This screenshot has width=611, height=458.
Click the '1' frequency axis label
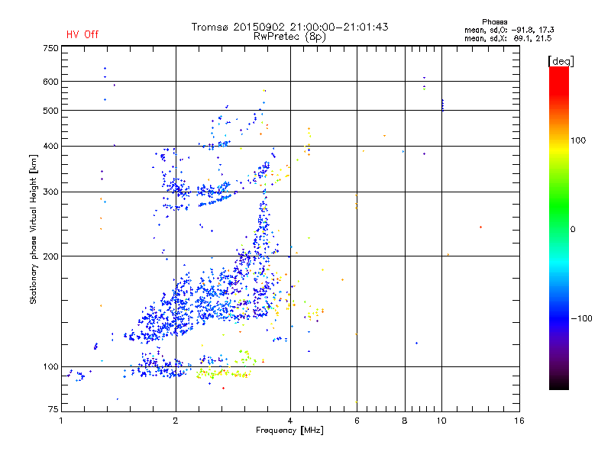click(61, 421)
